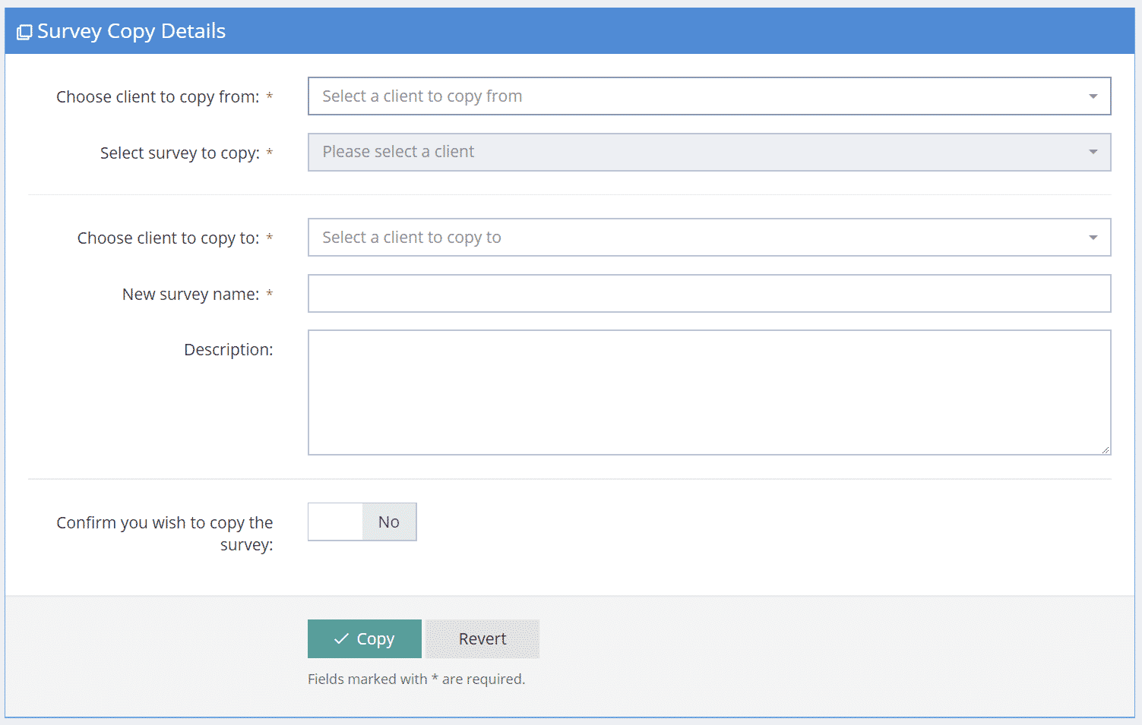Click the asterisk next to Choose client to copy from

(x=270, y=96)
